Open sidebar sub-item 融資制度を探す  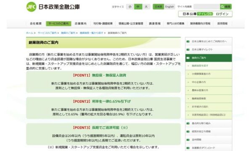pyautogui.click(x=209, y=66)
